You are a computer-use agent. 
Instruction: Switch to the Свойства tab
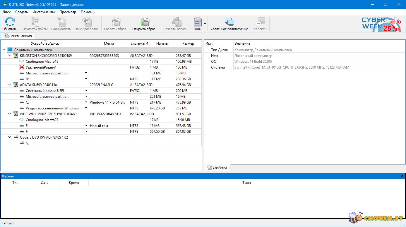coord(217,168)
